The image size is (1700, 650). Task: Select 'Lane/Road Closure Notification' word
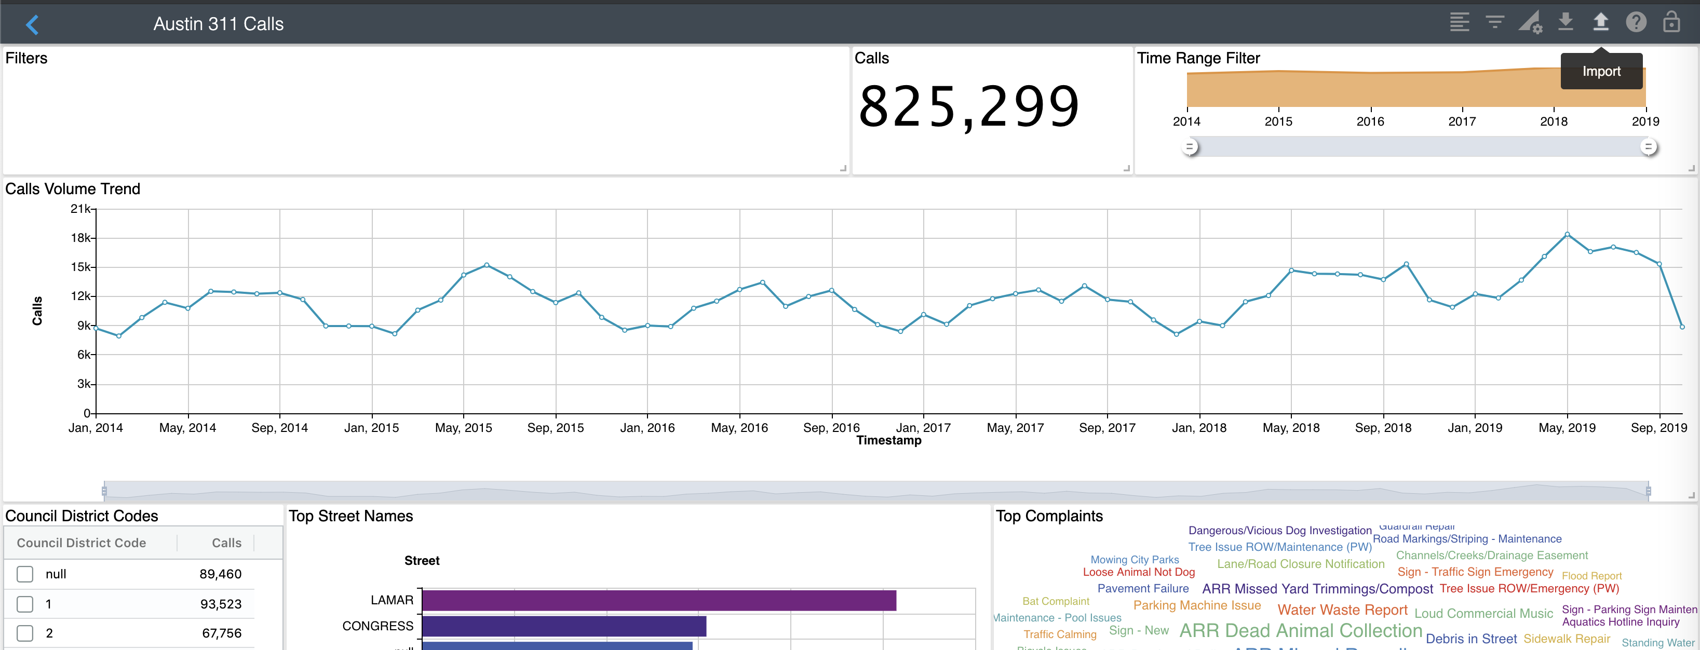click(1300, 564)
